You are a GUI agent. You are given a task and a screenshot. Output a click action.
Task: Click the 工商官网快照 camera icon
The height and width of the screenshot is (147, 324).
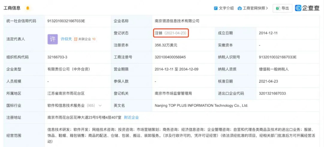[x=240, y=8]
